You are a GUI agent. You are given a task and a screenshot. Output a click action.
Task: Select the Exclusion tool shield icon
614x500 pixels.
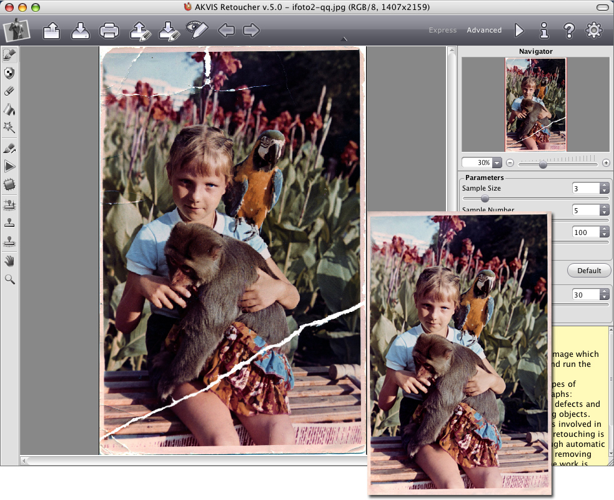[9, 73]
